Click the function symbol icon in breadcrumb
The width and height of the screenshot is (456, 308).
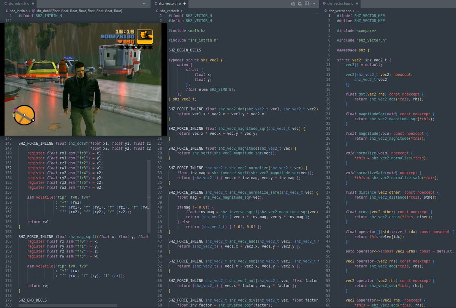click(x=34, y=11)
